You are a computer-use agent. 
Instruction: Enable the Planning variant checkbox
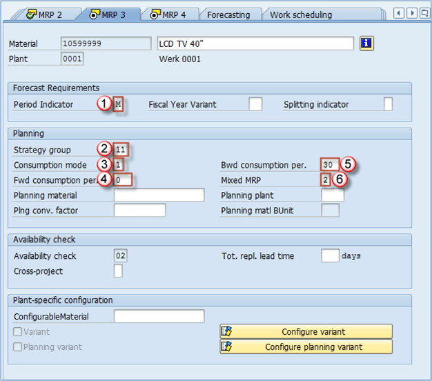pyautogui.click(x=17, y=347)
